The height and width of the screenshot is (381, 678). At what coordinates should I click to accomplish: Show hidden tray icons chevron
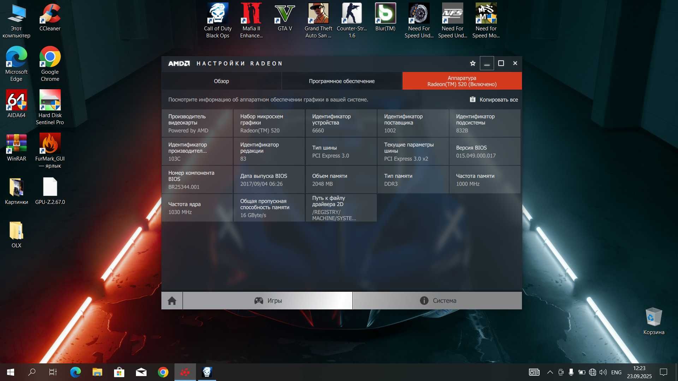550,372
